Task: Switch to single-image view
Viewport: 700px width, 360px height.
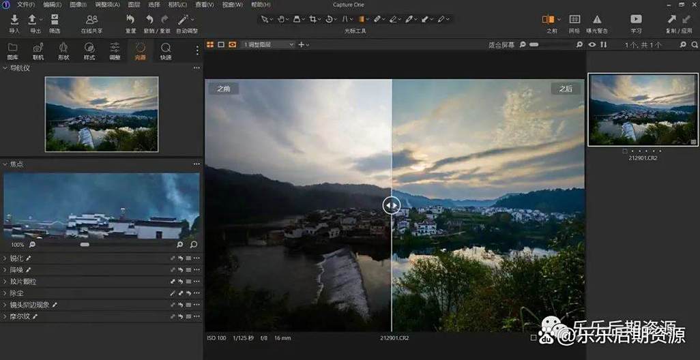Action: (221, 44)
